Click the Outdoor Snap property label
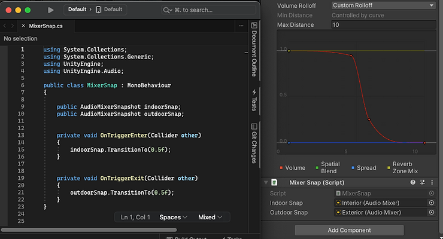The height and width of the screenshot is (239, 443). point(289,213)
